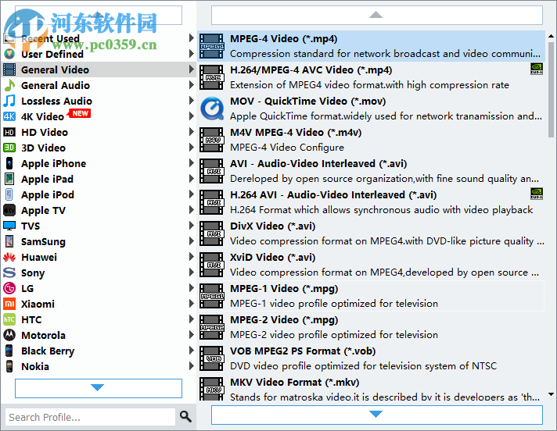Choose AVI - Audio-Video Interleaved format
557x431 pixels.
coord(372,171)
